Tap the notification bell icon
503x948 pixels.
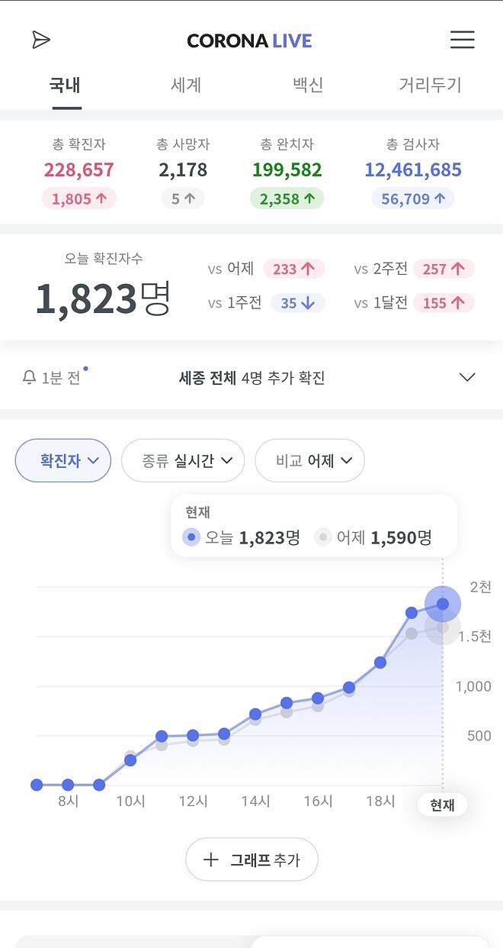pyautogui.click(x=30, y=377)
